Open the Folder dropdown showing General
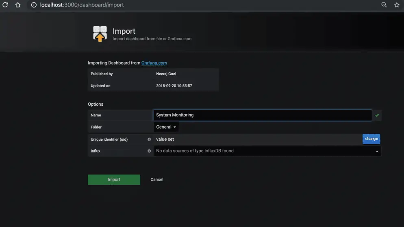This screenshot has width=404, height=227. 166,127
